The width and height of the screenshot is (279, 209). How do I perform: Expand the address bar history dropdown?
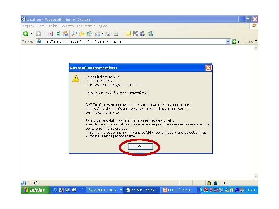click(x=228, y=41)
